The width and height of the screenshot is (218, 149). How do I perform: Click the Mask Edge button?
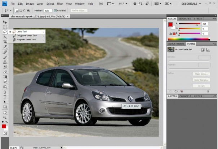[x=201, y=74]
